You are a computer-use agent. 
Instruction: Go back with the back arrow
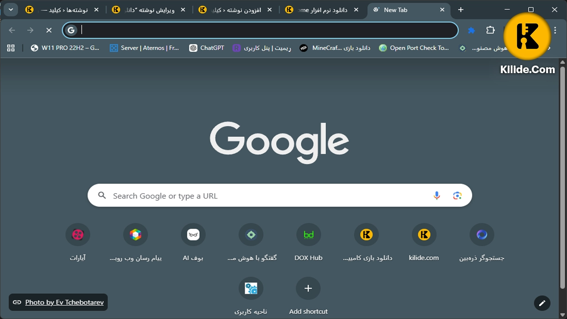12,30
